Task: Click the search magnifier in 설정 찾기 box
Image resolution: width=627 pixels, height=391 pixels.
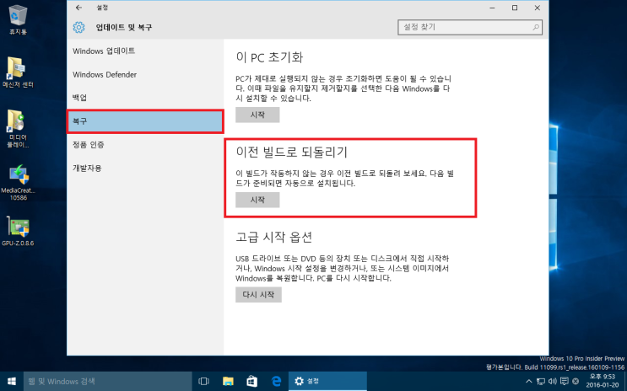Action: 535,27
